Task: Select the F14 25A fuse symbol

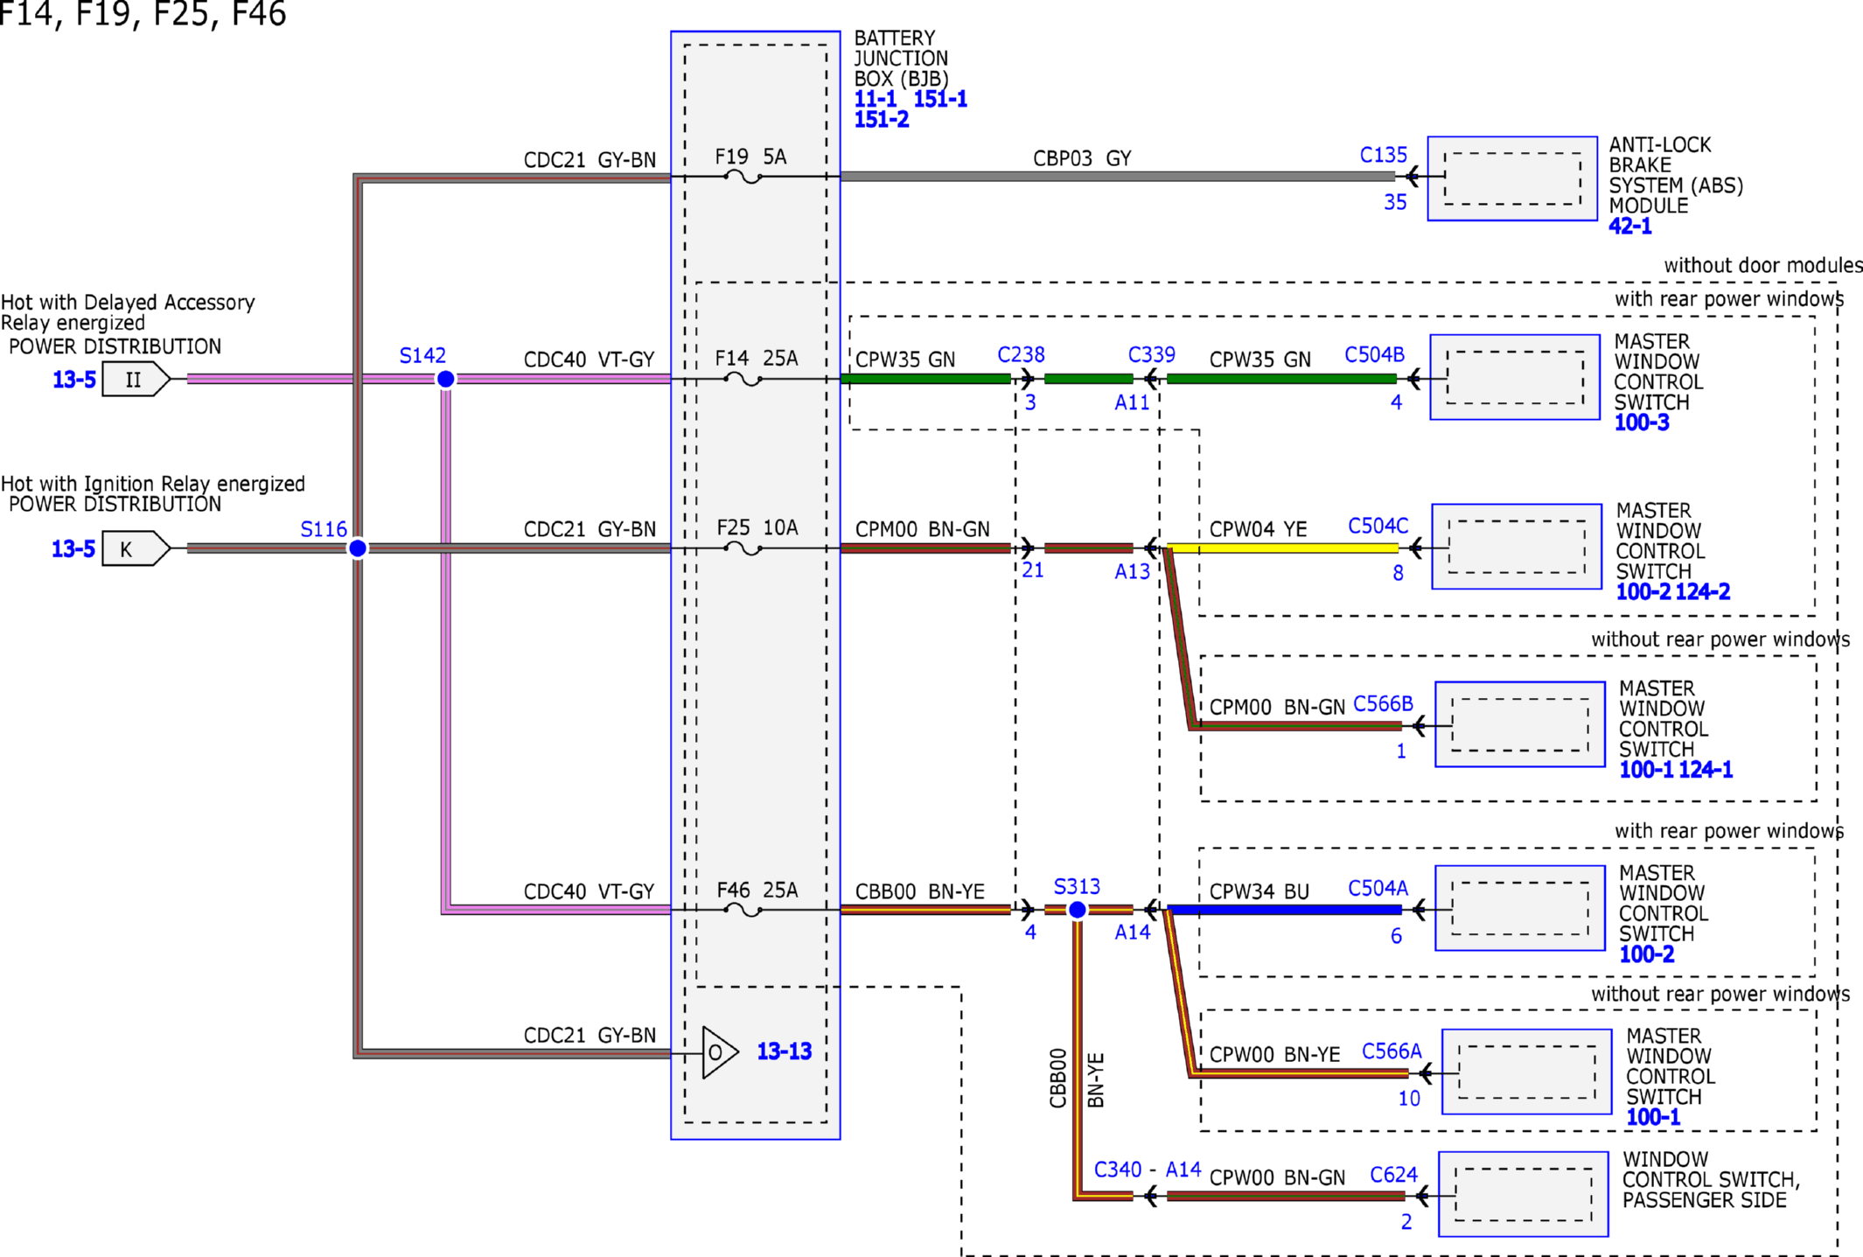Action: tap(743, 379)
